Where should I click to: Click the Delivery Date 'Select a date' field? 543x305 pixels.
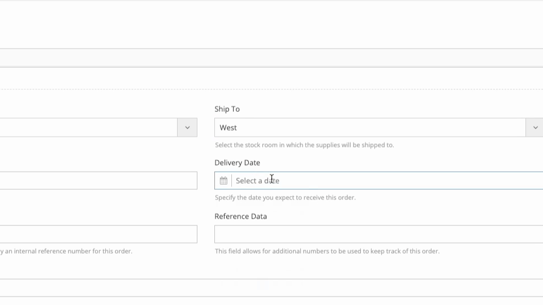pyautogui.click(x=378, y=181)
